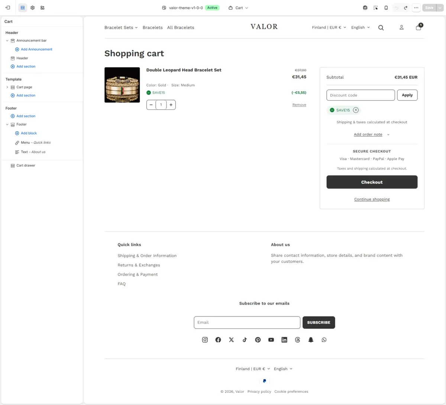Open footer English language selector
This screenshot has height=405, width=446.
pyautogui.click(x=283, y=369)
